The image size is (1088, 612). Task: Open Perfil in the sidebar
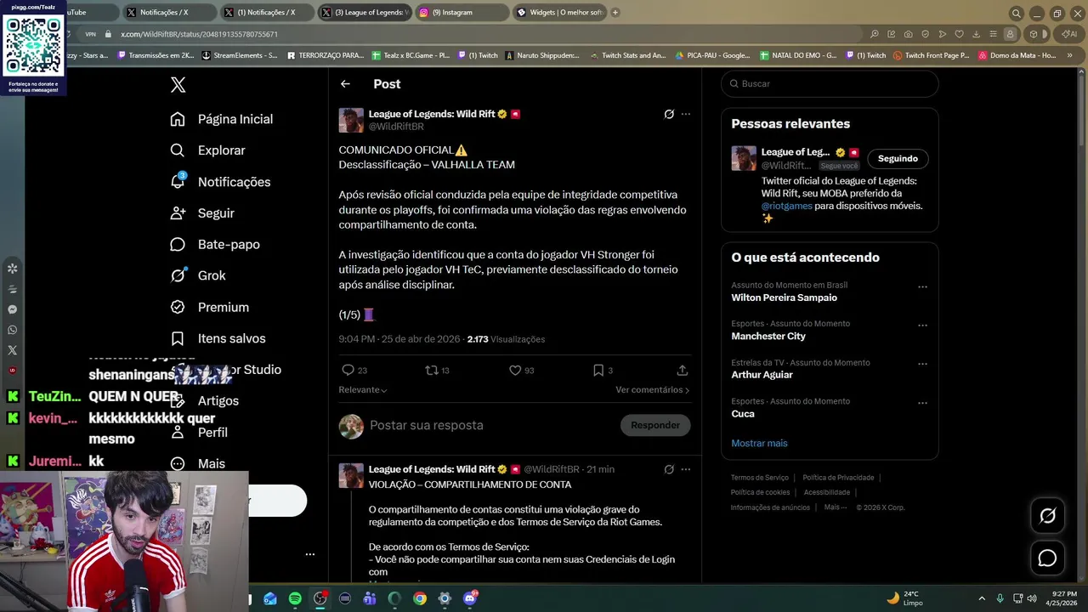coord(199,432)
